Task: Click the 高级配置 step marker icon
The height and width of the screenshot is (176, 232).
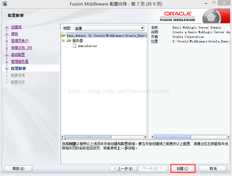Action: [7, 55]
